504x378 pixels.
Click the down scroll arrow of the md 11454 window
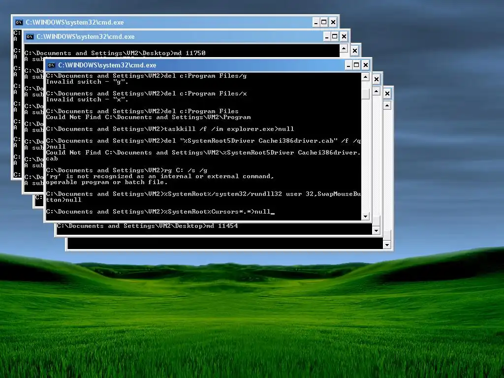coord(376,230)
